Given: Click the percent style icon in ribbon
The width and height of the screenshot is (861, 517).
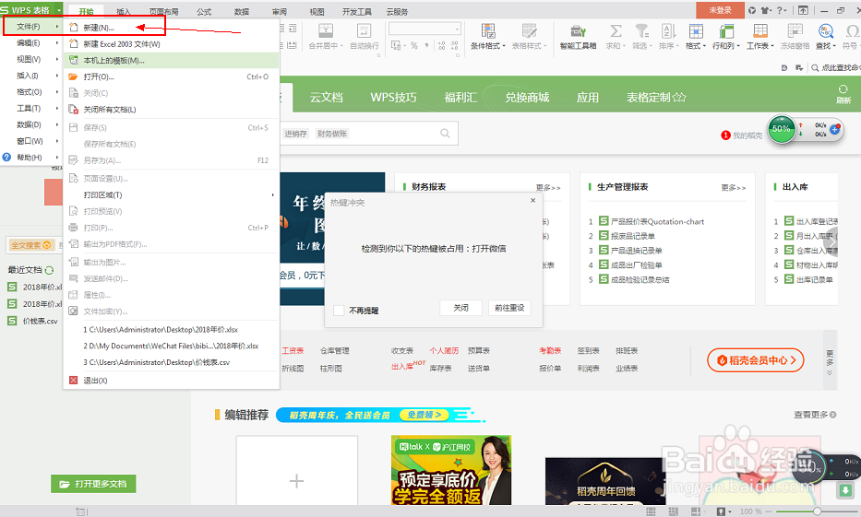Looking at the screenshot, I should click(x=414, y=45).
